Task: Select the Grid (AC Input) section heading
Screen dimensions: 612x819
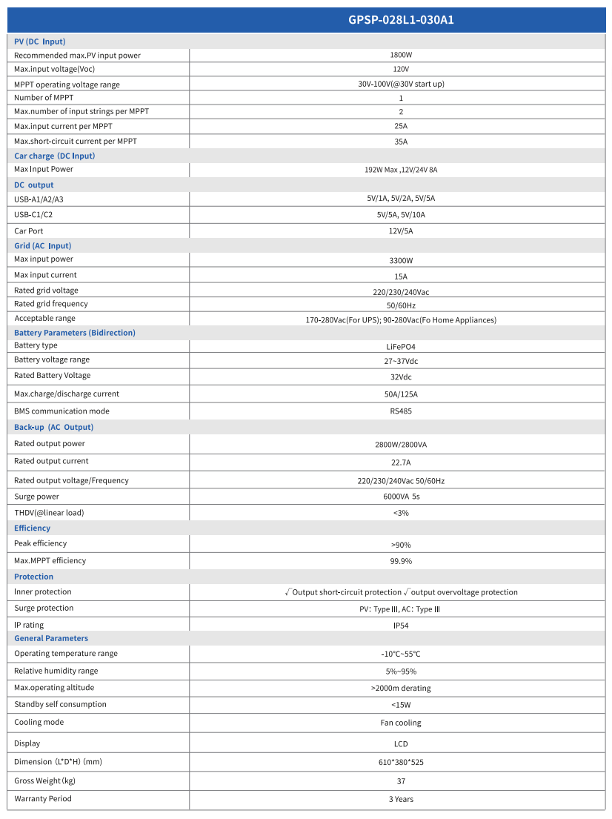Action: (x=43, y=245)
